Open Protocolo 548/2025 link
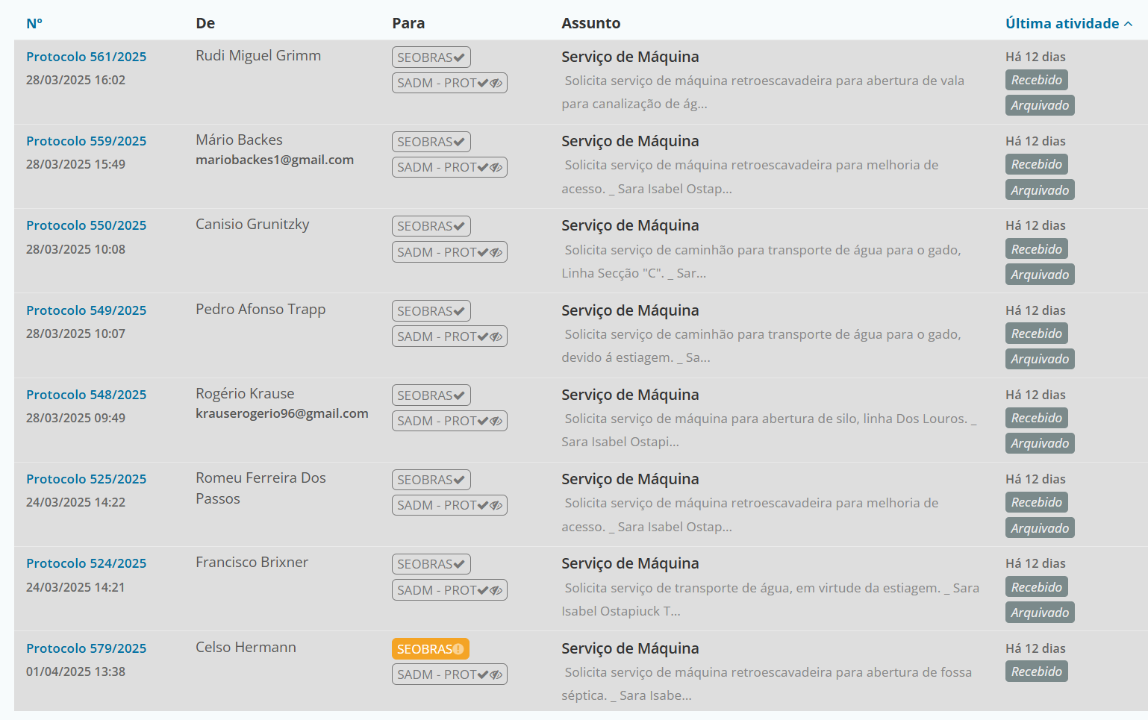The width and height of the screenshot is (1148, 720). (86, 395)
